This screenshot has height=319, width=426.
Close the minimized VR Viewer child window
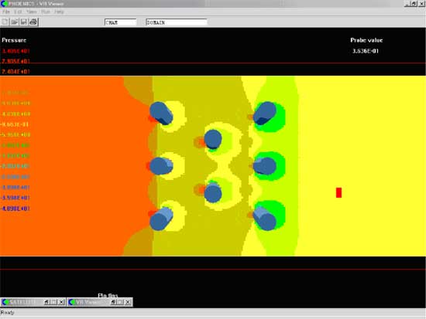(128, 302)
